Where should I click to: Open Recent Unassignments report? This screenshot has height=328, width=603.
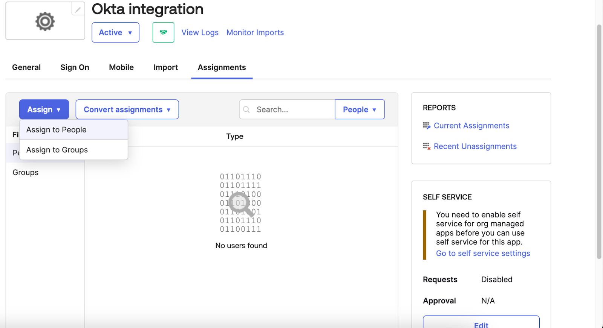coord(475,146)
